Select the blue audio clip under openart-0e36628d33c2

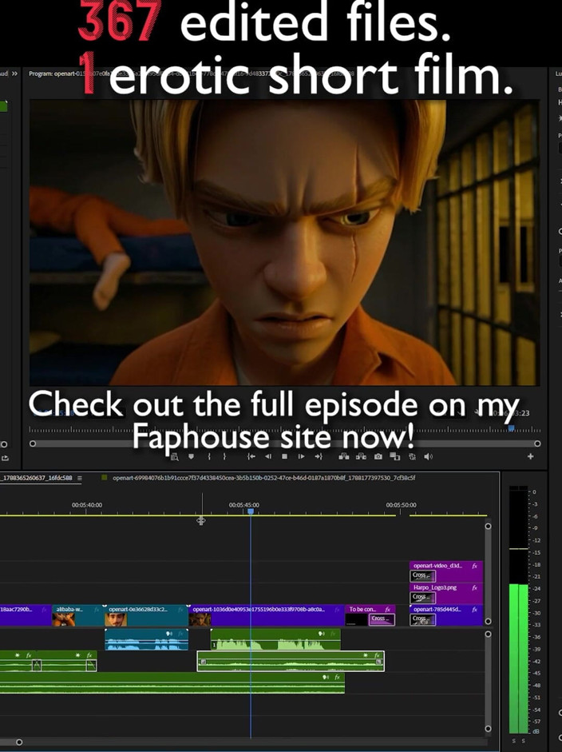tap(146, 640)
